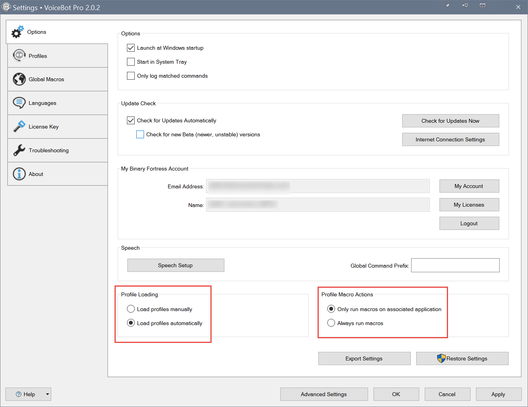Click the License Key icon
528x407 pixels.
coord(19,127)
